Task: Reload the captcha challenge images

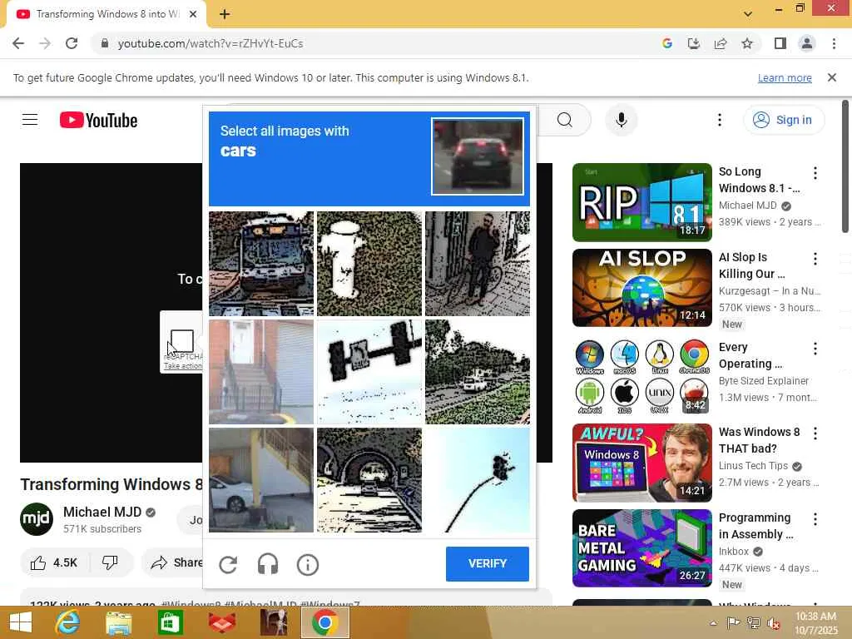Action: coord(228,565)
